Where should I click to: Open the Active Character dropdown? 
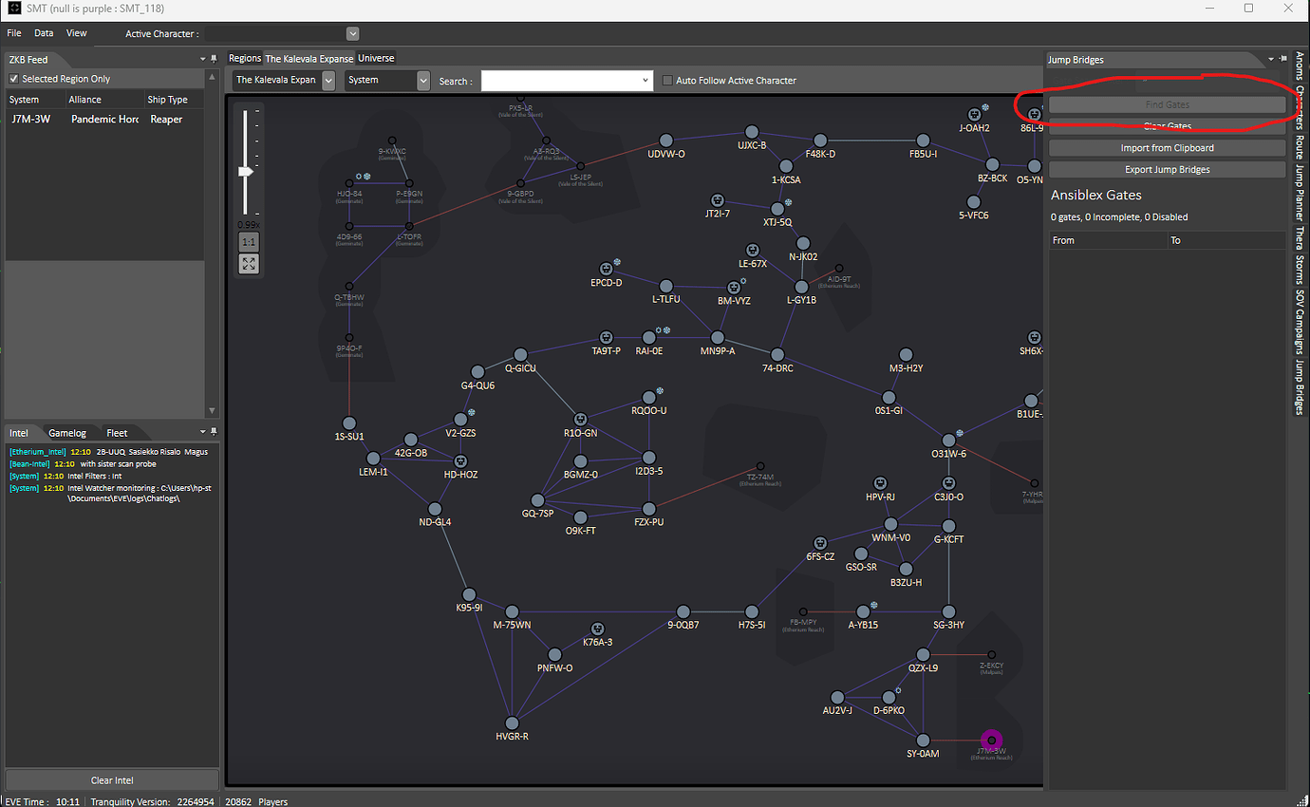(350, 32)
